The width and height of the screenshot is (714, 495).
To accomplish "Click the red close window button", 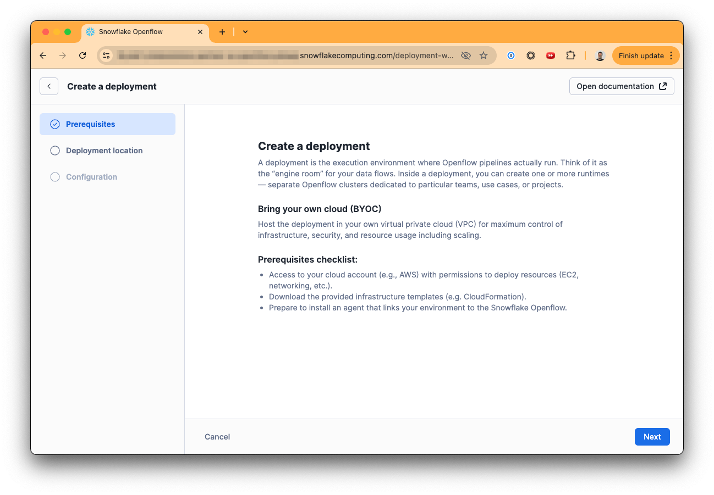I will click(46, 32).
